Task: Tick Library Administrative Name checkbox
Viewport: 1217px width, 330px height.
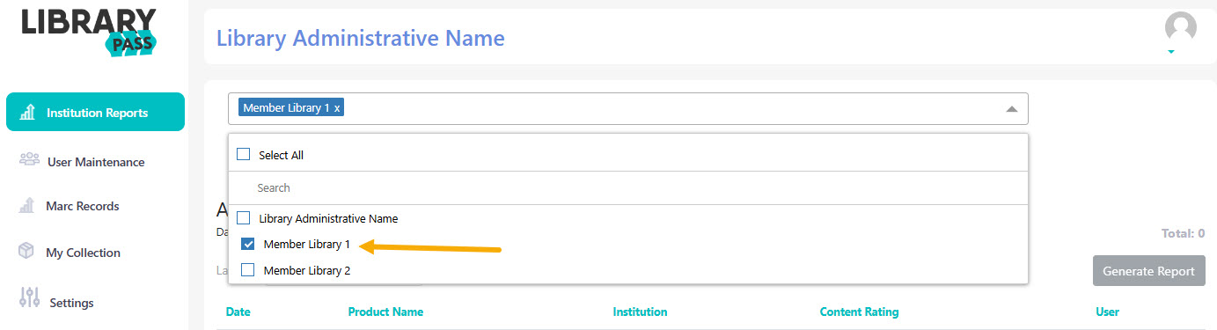Action: click(x=244, y=217)
